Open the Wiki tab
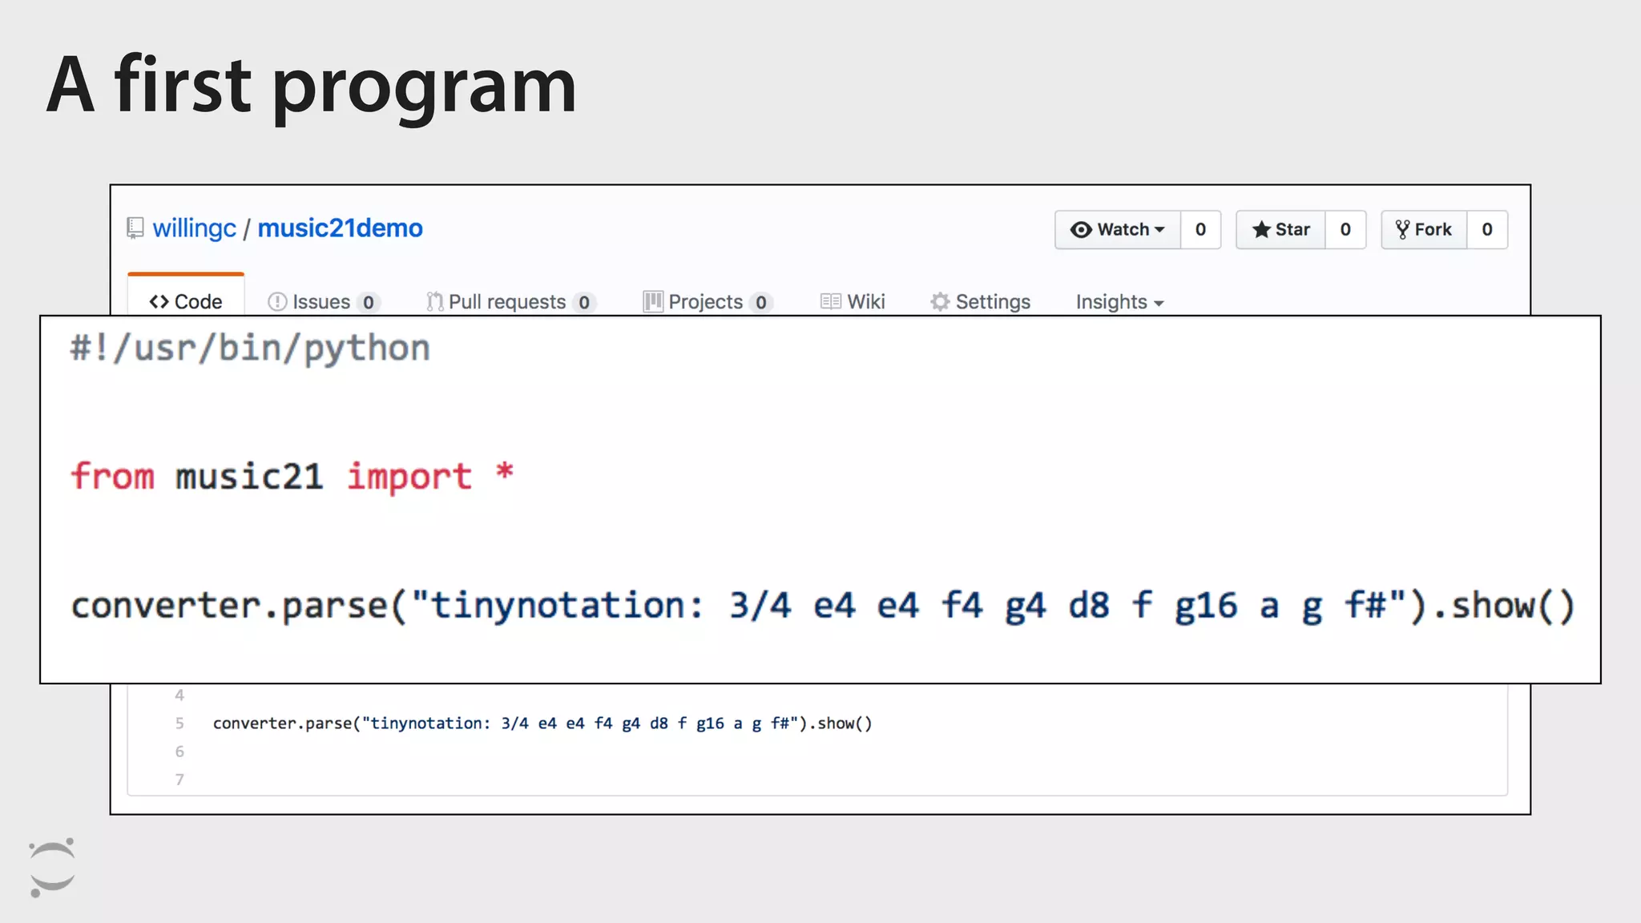The width and height of the screenshot is (1641, 923). 853,302
